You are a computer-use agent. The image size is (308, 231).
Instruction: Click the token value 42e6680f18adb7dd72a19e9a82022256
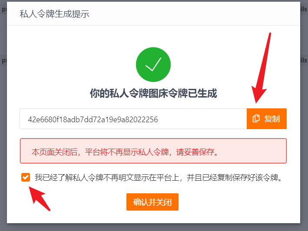tap(93, 119)
